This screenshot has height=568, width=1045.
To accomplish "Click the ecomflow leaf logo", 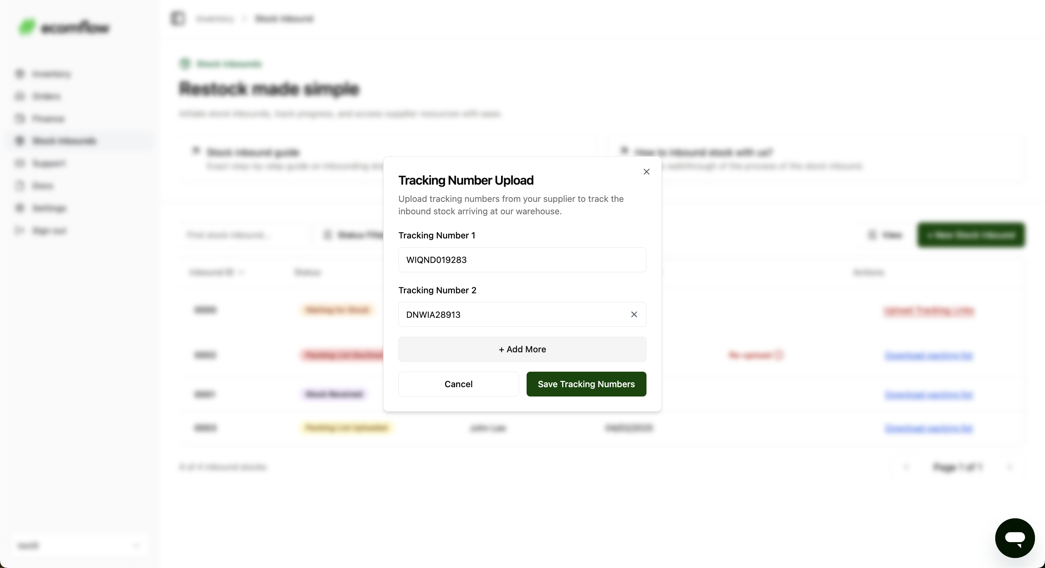I will click(27, 27).
